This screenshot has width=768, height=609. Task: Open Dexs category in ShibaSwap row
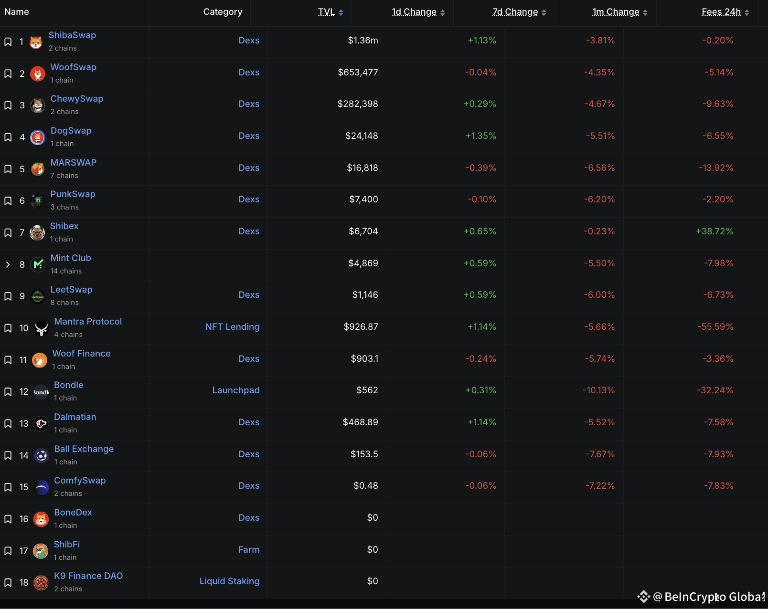249,41
